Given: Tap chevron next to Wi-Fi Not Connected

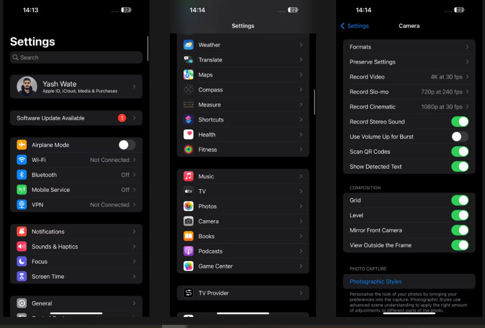Looking at the screenshot, I should (x=134, y=160).
